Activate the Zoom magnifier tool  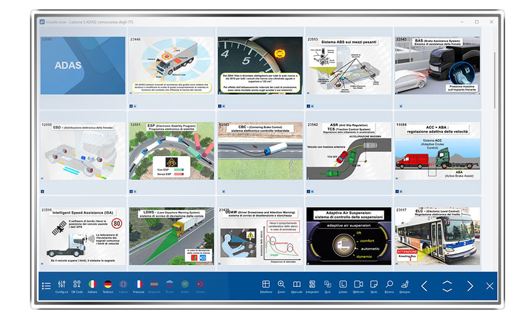(281, 285)
